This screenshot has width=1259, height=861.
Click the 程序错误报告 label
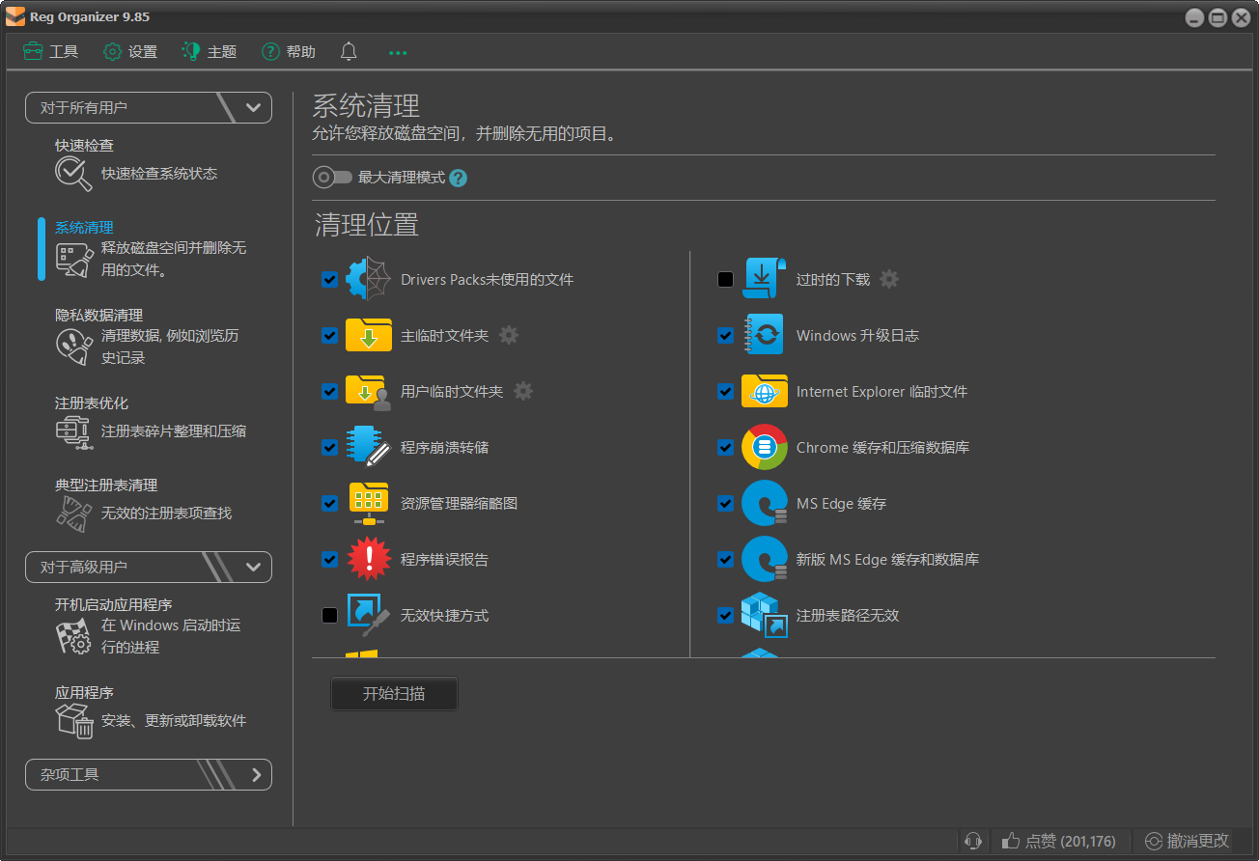pos(444,560)
